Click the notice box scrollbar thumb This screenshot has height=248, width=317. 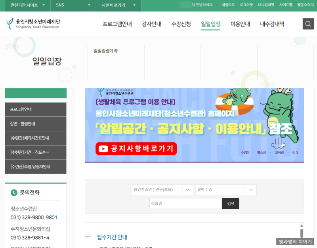[x=302, y=233]
